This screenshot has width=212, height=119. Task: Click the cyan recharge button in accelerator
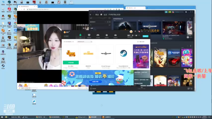(145, 36)
